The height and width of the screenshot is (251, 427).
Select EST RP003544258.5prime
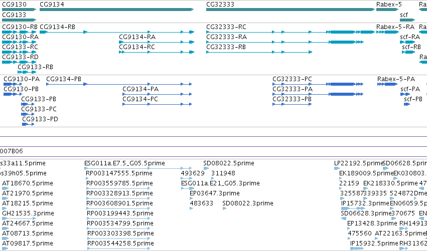click(120, 243)
